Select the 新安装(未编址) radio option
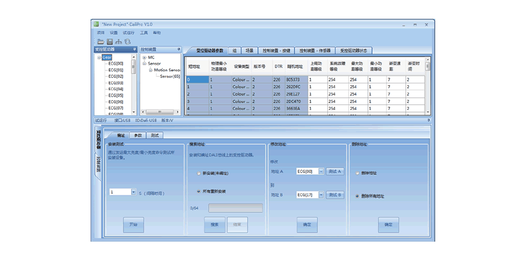517x257 pixels. (x=198, y=174)
